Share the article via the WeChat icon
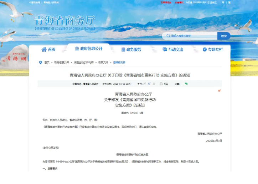 186,84
